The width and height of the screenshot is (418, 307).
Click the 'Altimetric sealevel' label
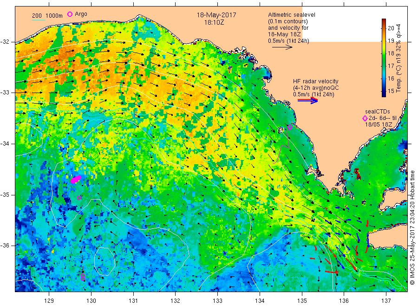pos(292,15)
